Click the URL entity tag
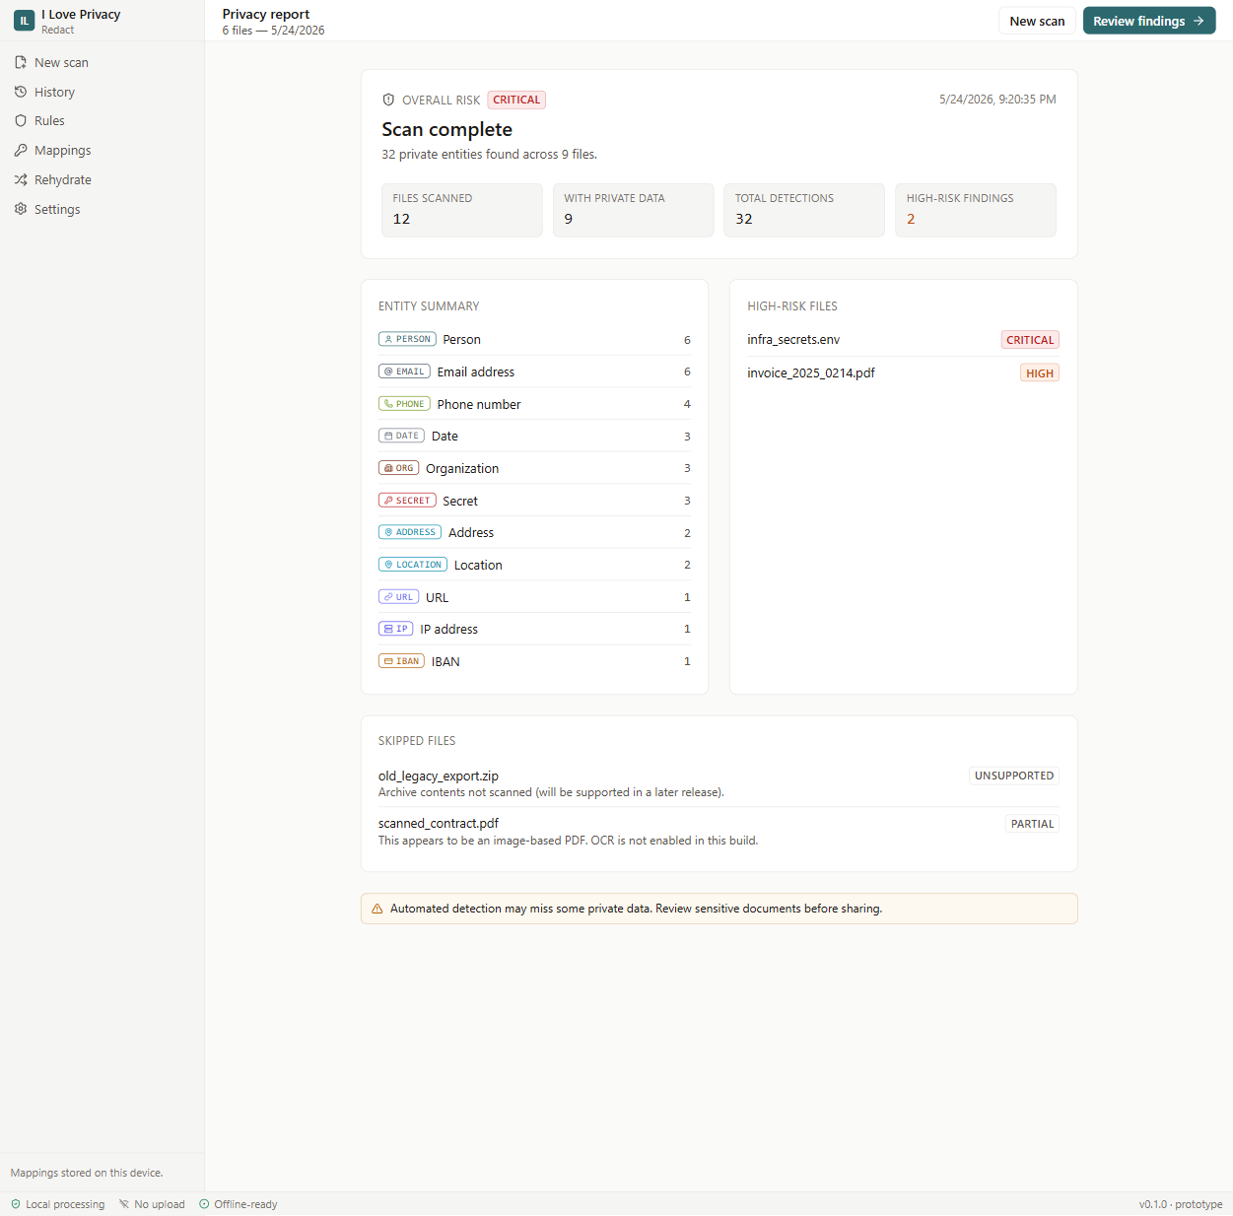This screenshot has height=1216, width=1233. point(398,597)
